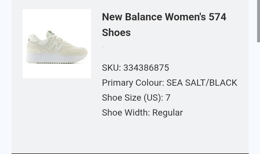Select the Regular shoe width value
The width and height of the screenshot is (260, 154).
(x=167, y=113)
